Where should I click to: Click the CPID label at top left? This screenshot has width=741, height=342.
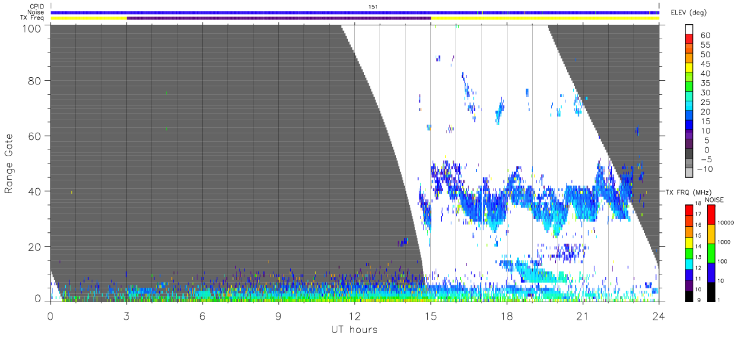coord(37,7)
